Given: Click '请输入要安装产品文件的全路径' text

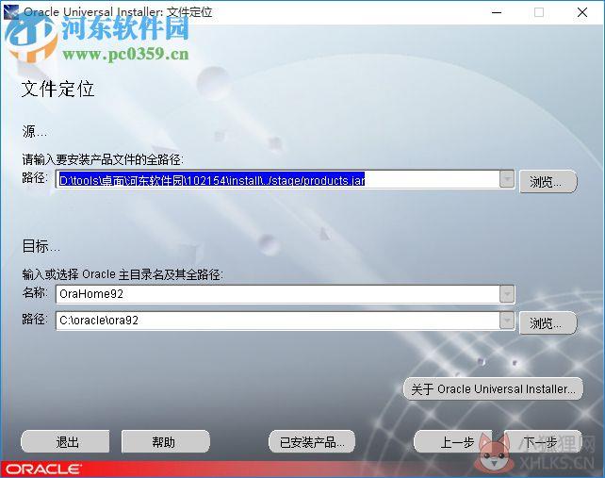Looking at the screenshot, I should [x=103, y=159].
